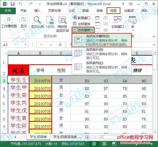Switch to 学生成绩表 sheet tab
Viewport: 158px width, 147px height.
click(x=38, y=137)
